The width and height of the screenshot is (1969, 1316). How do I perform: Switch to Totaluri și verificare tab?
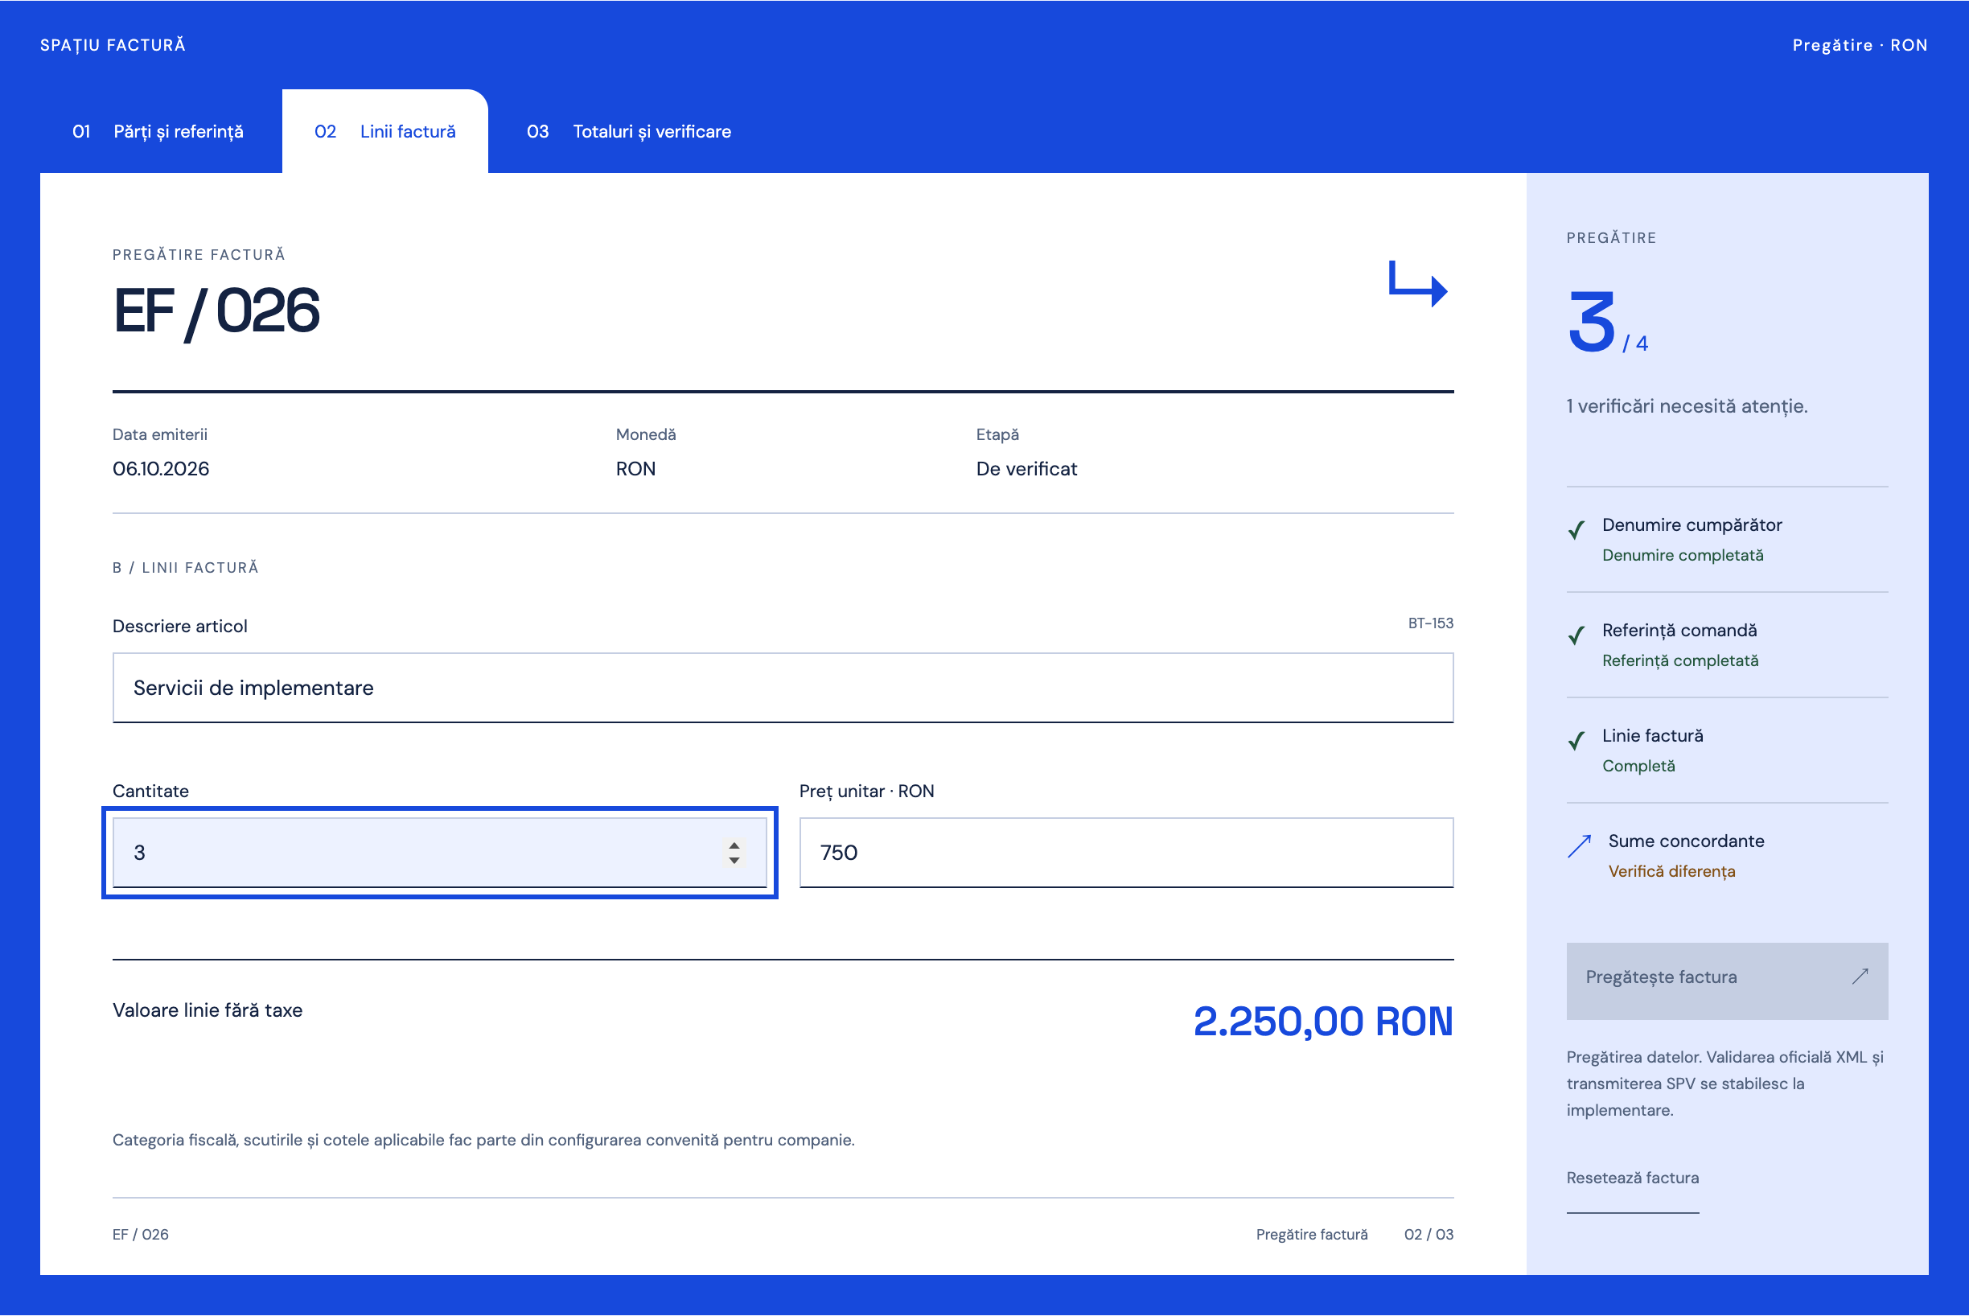tap(629, 132)
